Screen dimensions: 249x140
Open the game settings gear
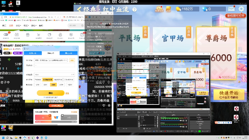(x=241, y=9)
